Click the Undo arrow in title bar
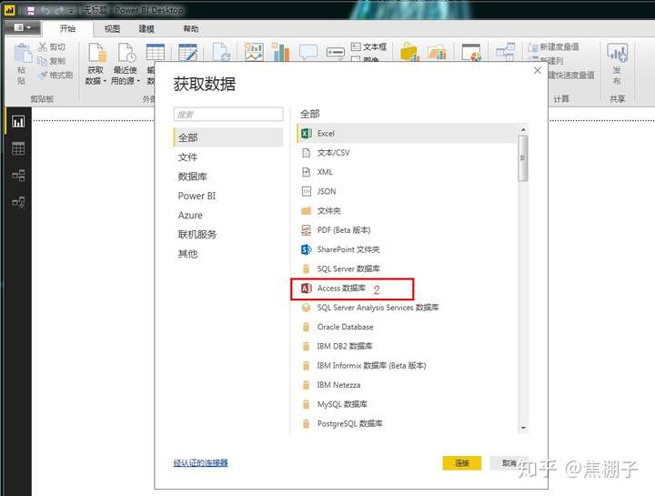The width and height of the screenshot is (655, 496). pos(45,10)
